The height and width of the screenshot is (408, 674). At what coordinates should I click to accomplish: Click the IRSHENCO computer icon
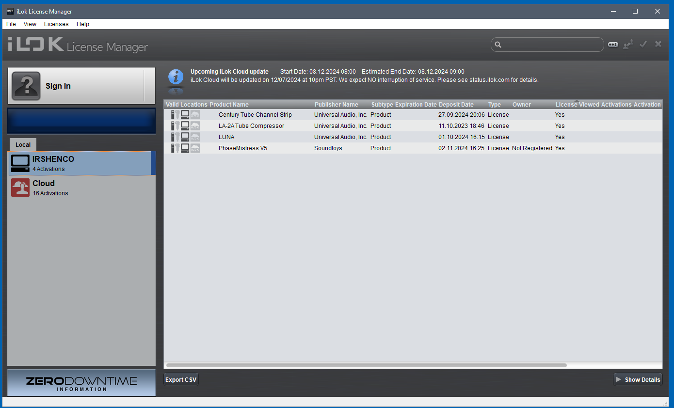[x=20, y=163]
